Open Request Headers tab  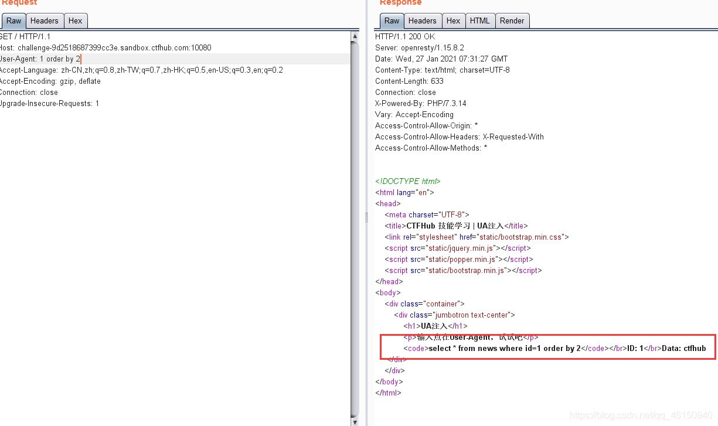(x=45, y=21)
